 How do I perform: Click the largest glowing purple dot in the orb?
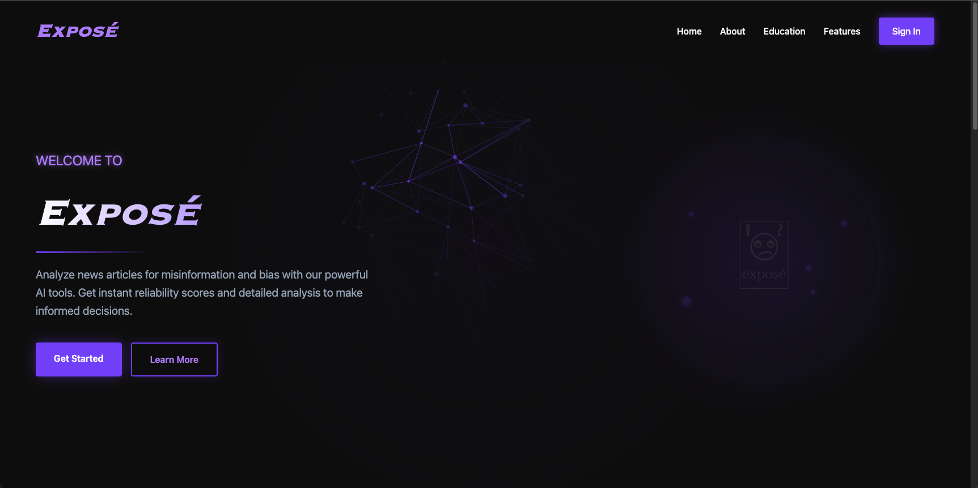tap(686, 301)
